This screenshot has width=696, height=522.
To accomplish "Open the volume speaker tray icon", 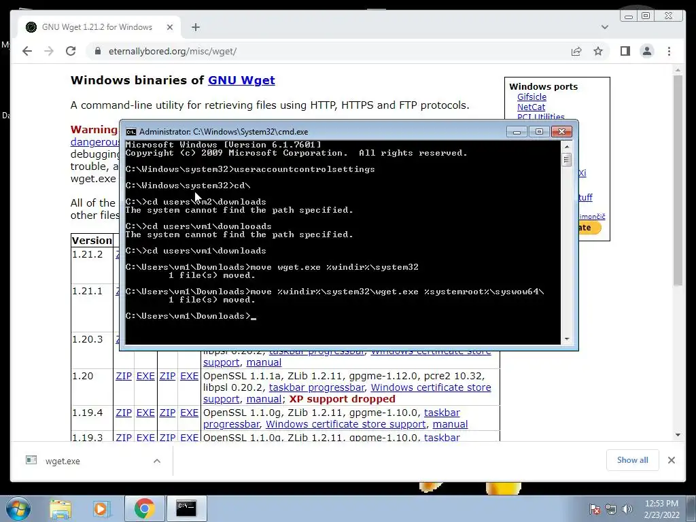I will [x=627, y=509].
